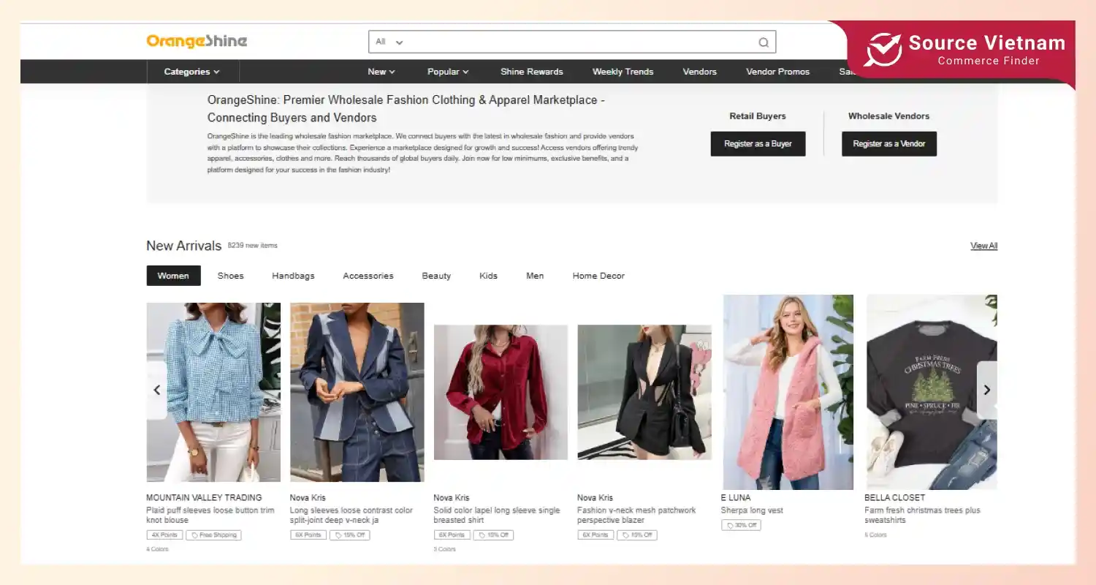Viewport: 1096px width, 585px height.
Task: Open the navy contrast blazer image
Action: tap(357, 392)
